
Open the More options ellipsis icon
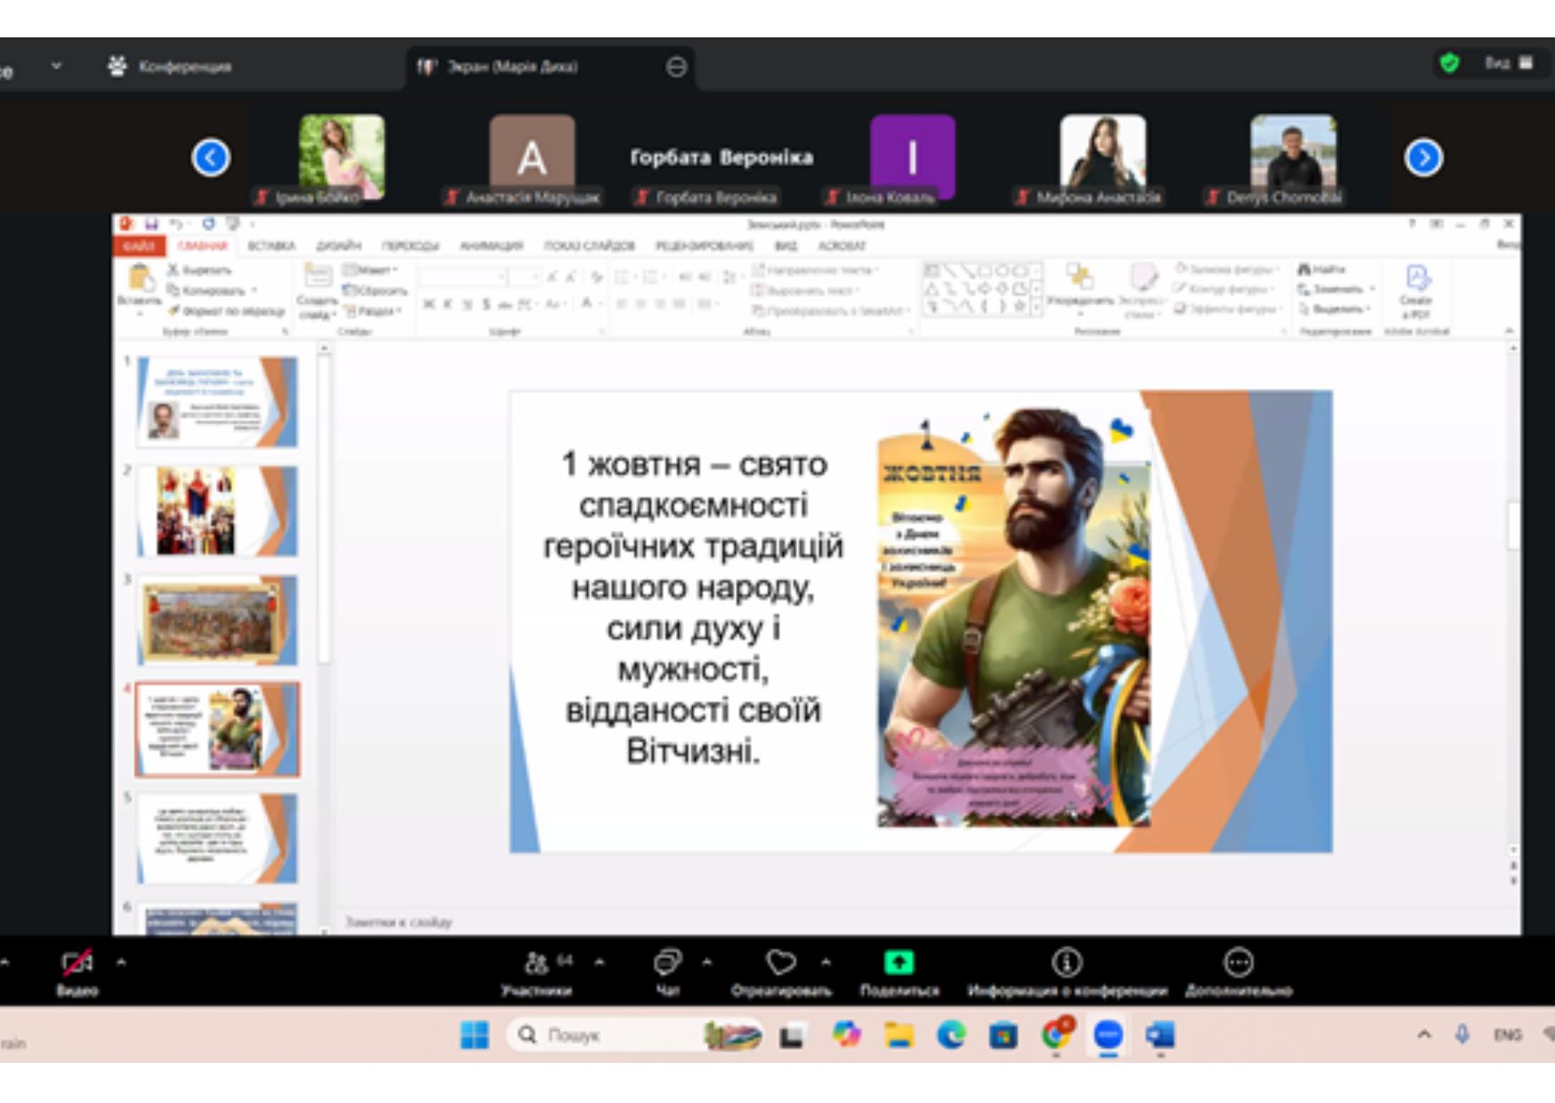tap(1238, 963)
